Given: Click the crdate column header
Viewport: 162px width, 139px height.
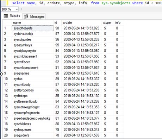Looking at the screenshot, I should (x=82, y=23).
